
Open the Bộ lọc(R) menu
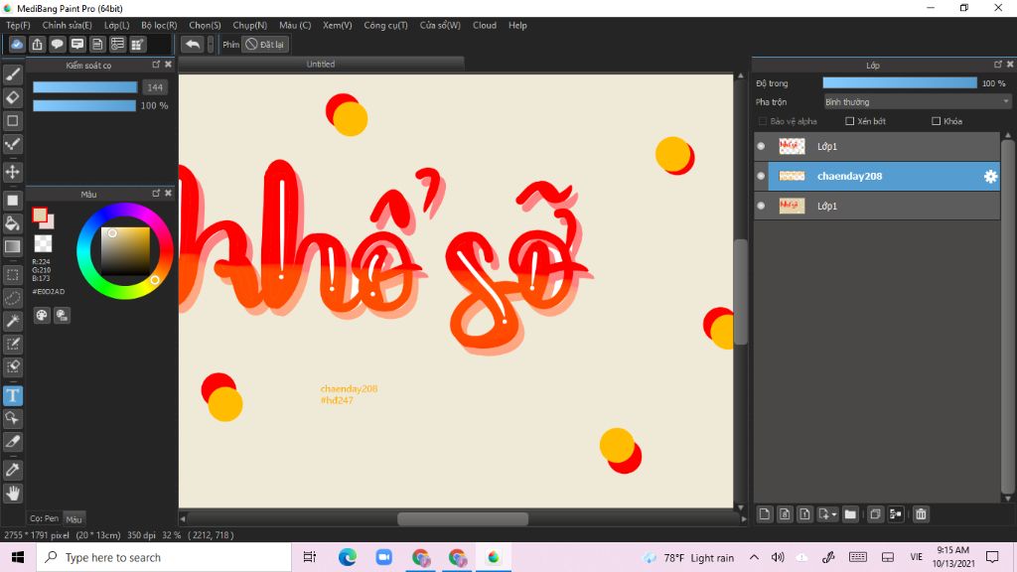coord(159,25)
